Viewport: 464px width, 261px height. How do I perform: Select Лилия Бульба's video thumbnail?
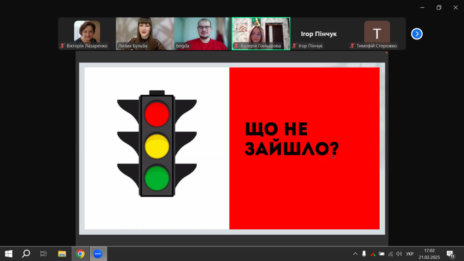[x=145, y=34]
